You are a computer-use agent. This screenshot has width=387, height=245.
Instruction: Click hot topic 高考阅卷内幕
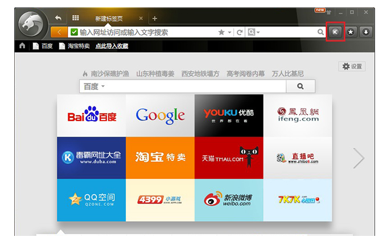click(246, 73)
